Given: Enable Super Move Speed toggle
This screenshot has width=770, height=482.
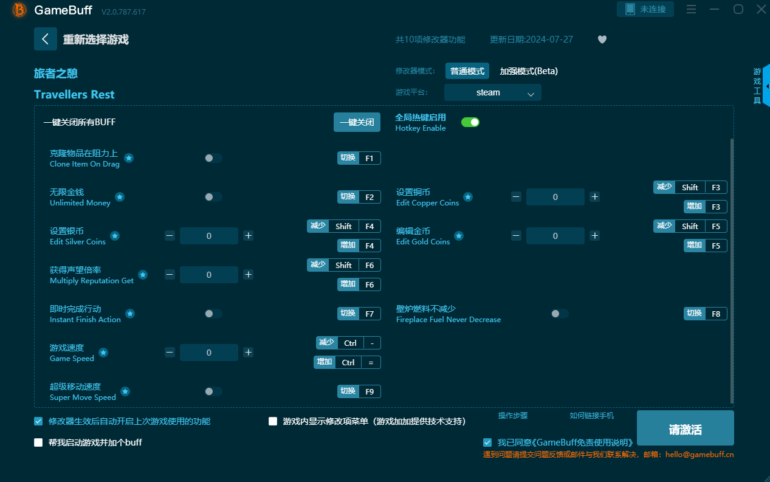Looking at the screenshot, I should (x=213, y=391).
